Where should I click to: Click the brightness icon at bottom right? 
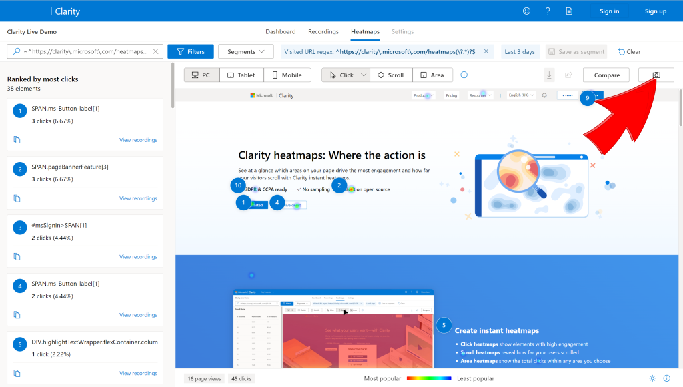coord(652,378)
